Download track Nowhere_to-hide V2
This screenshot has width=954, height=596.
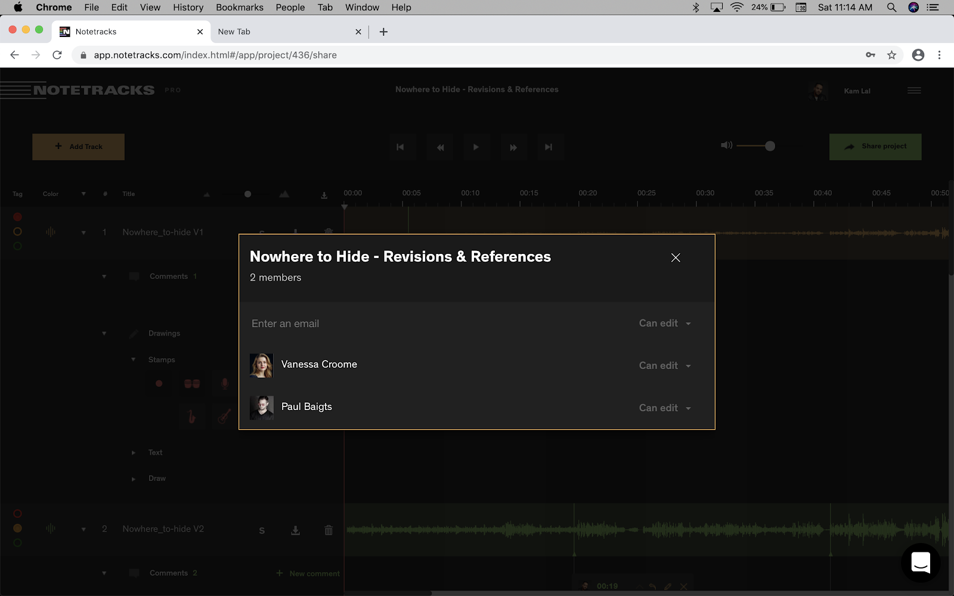(295, 530)
